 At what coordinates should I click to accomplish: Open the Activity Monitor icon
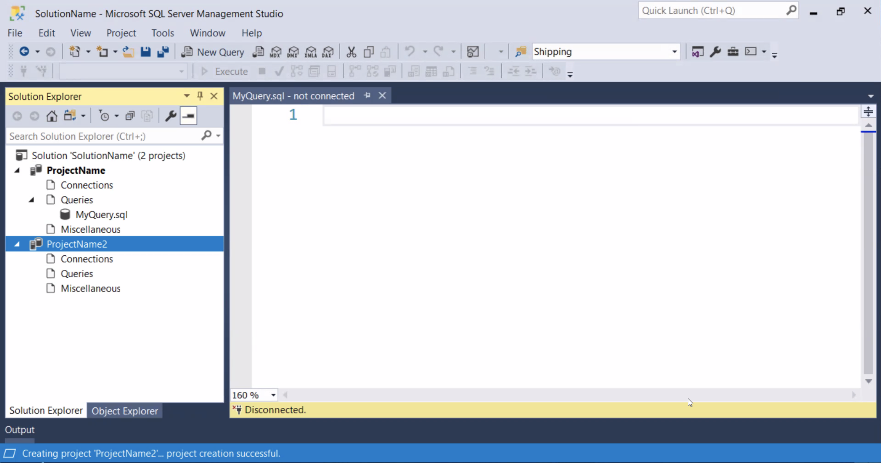point(473,52)
